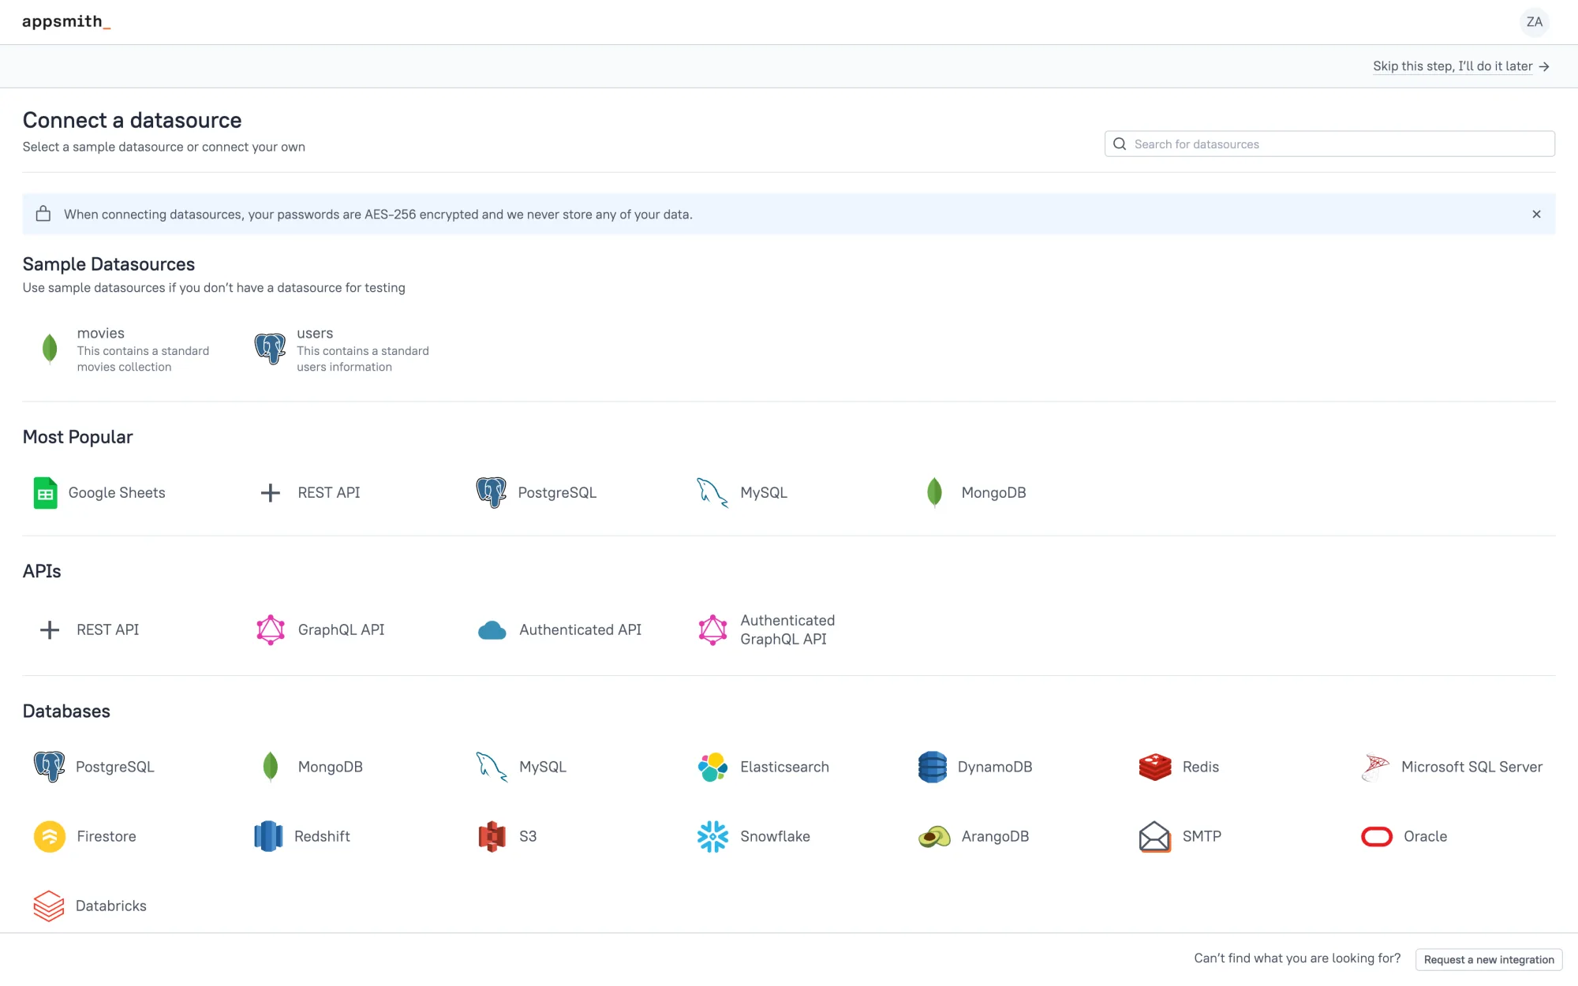
Task: Click the movies sample datasource leaf icon
Action: tap(50, 349)
